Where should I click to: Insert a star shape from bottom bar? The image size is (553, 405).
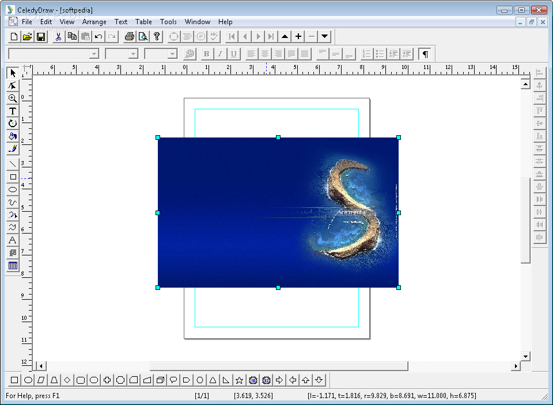tap(239, 380)
